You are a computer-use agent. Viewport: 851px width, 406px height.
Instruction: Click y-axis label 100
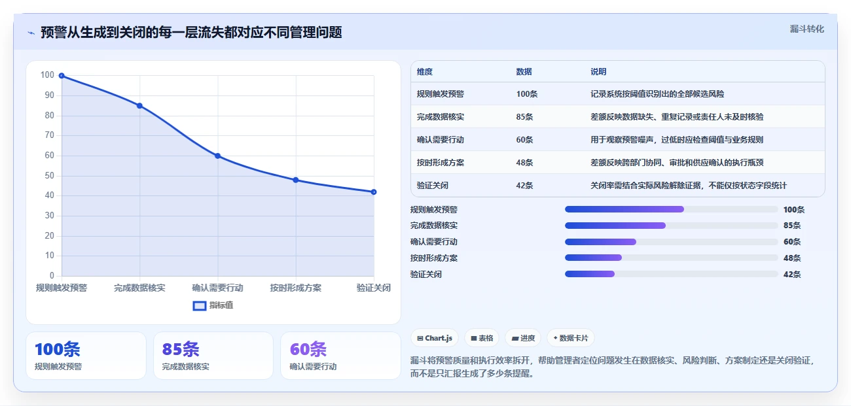pos(47,75)
